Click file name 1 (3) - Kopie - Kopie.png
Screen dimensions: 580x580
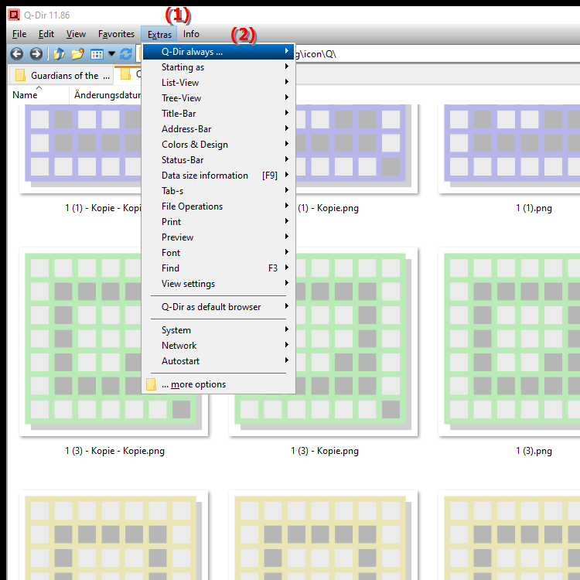[x=114, y=451]
